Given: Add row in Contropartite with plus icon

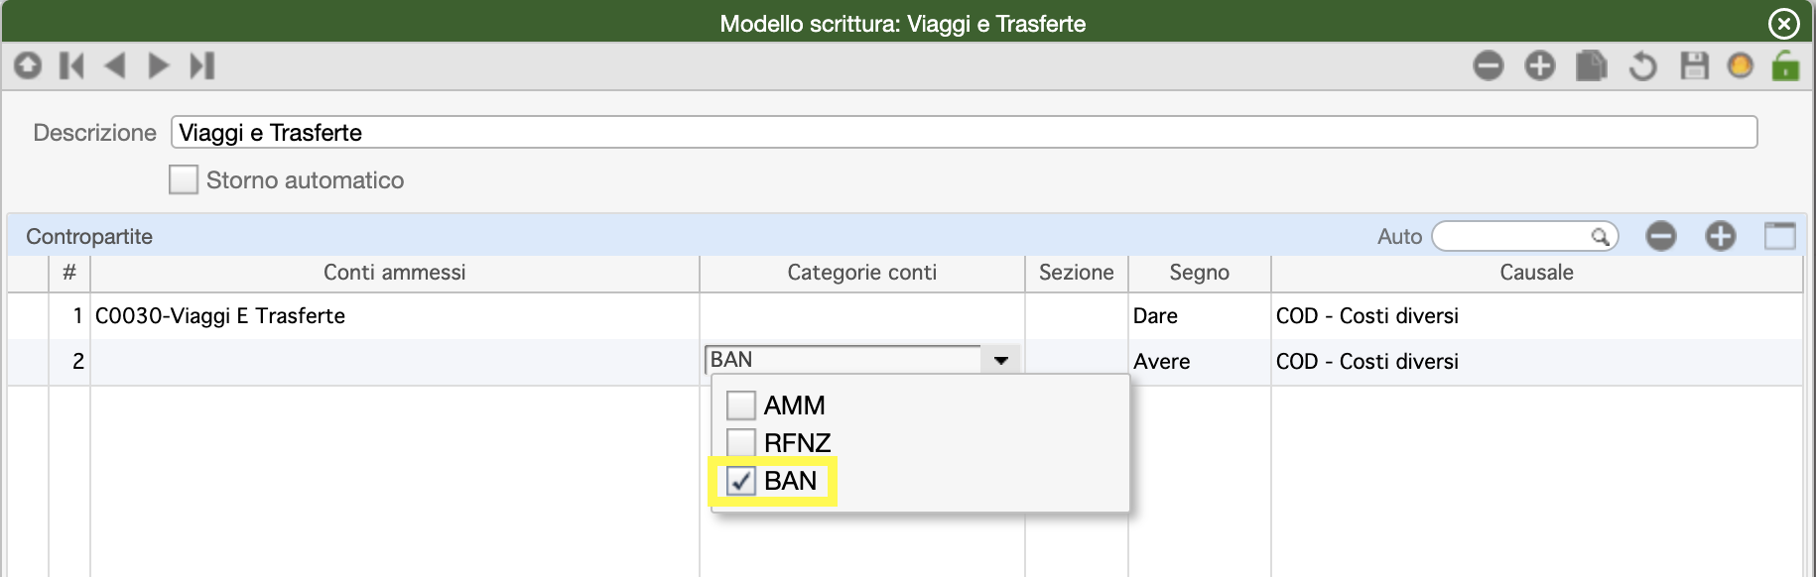Looking at the screenshot, I should 1721,236.
